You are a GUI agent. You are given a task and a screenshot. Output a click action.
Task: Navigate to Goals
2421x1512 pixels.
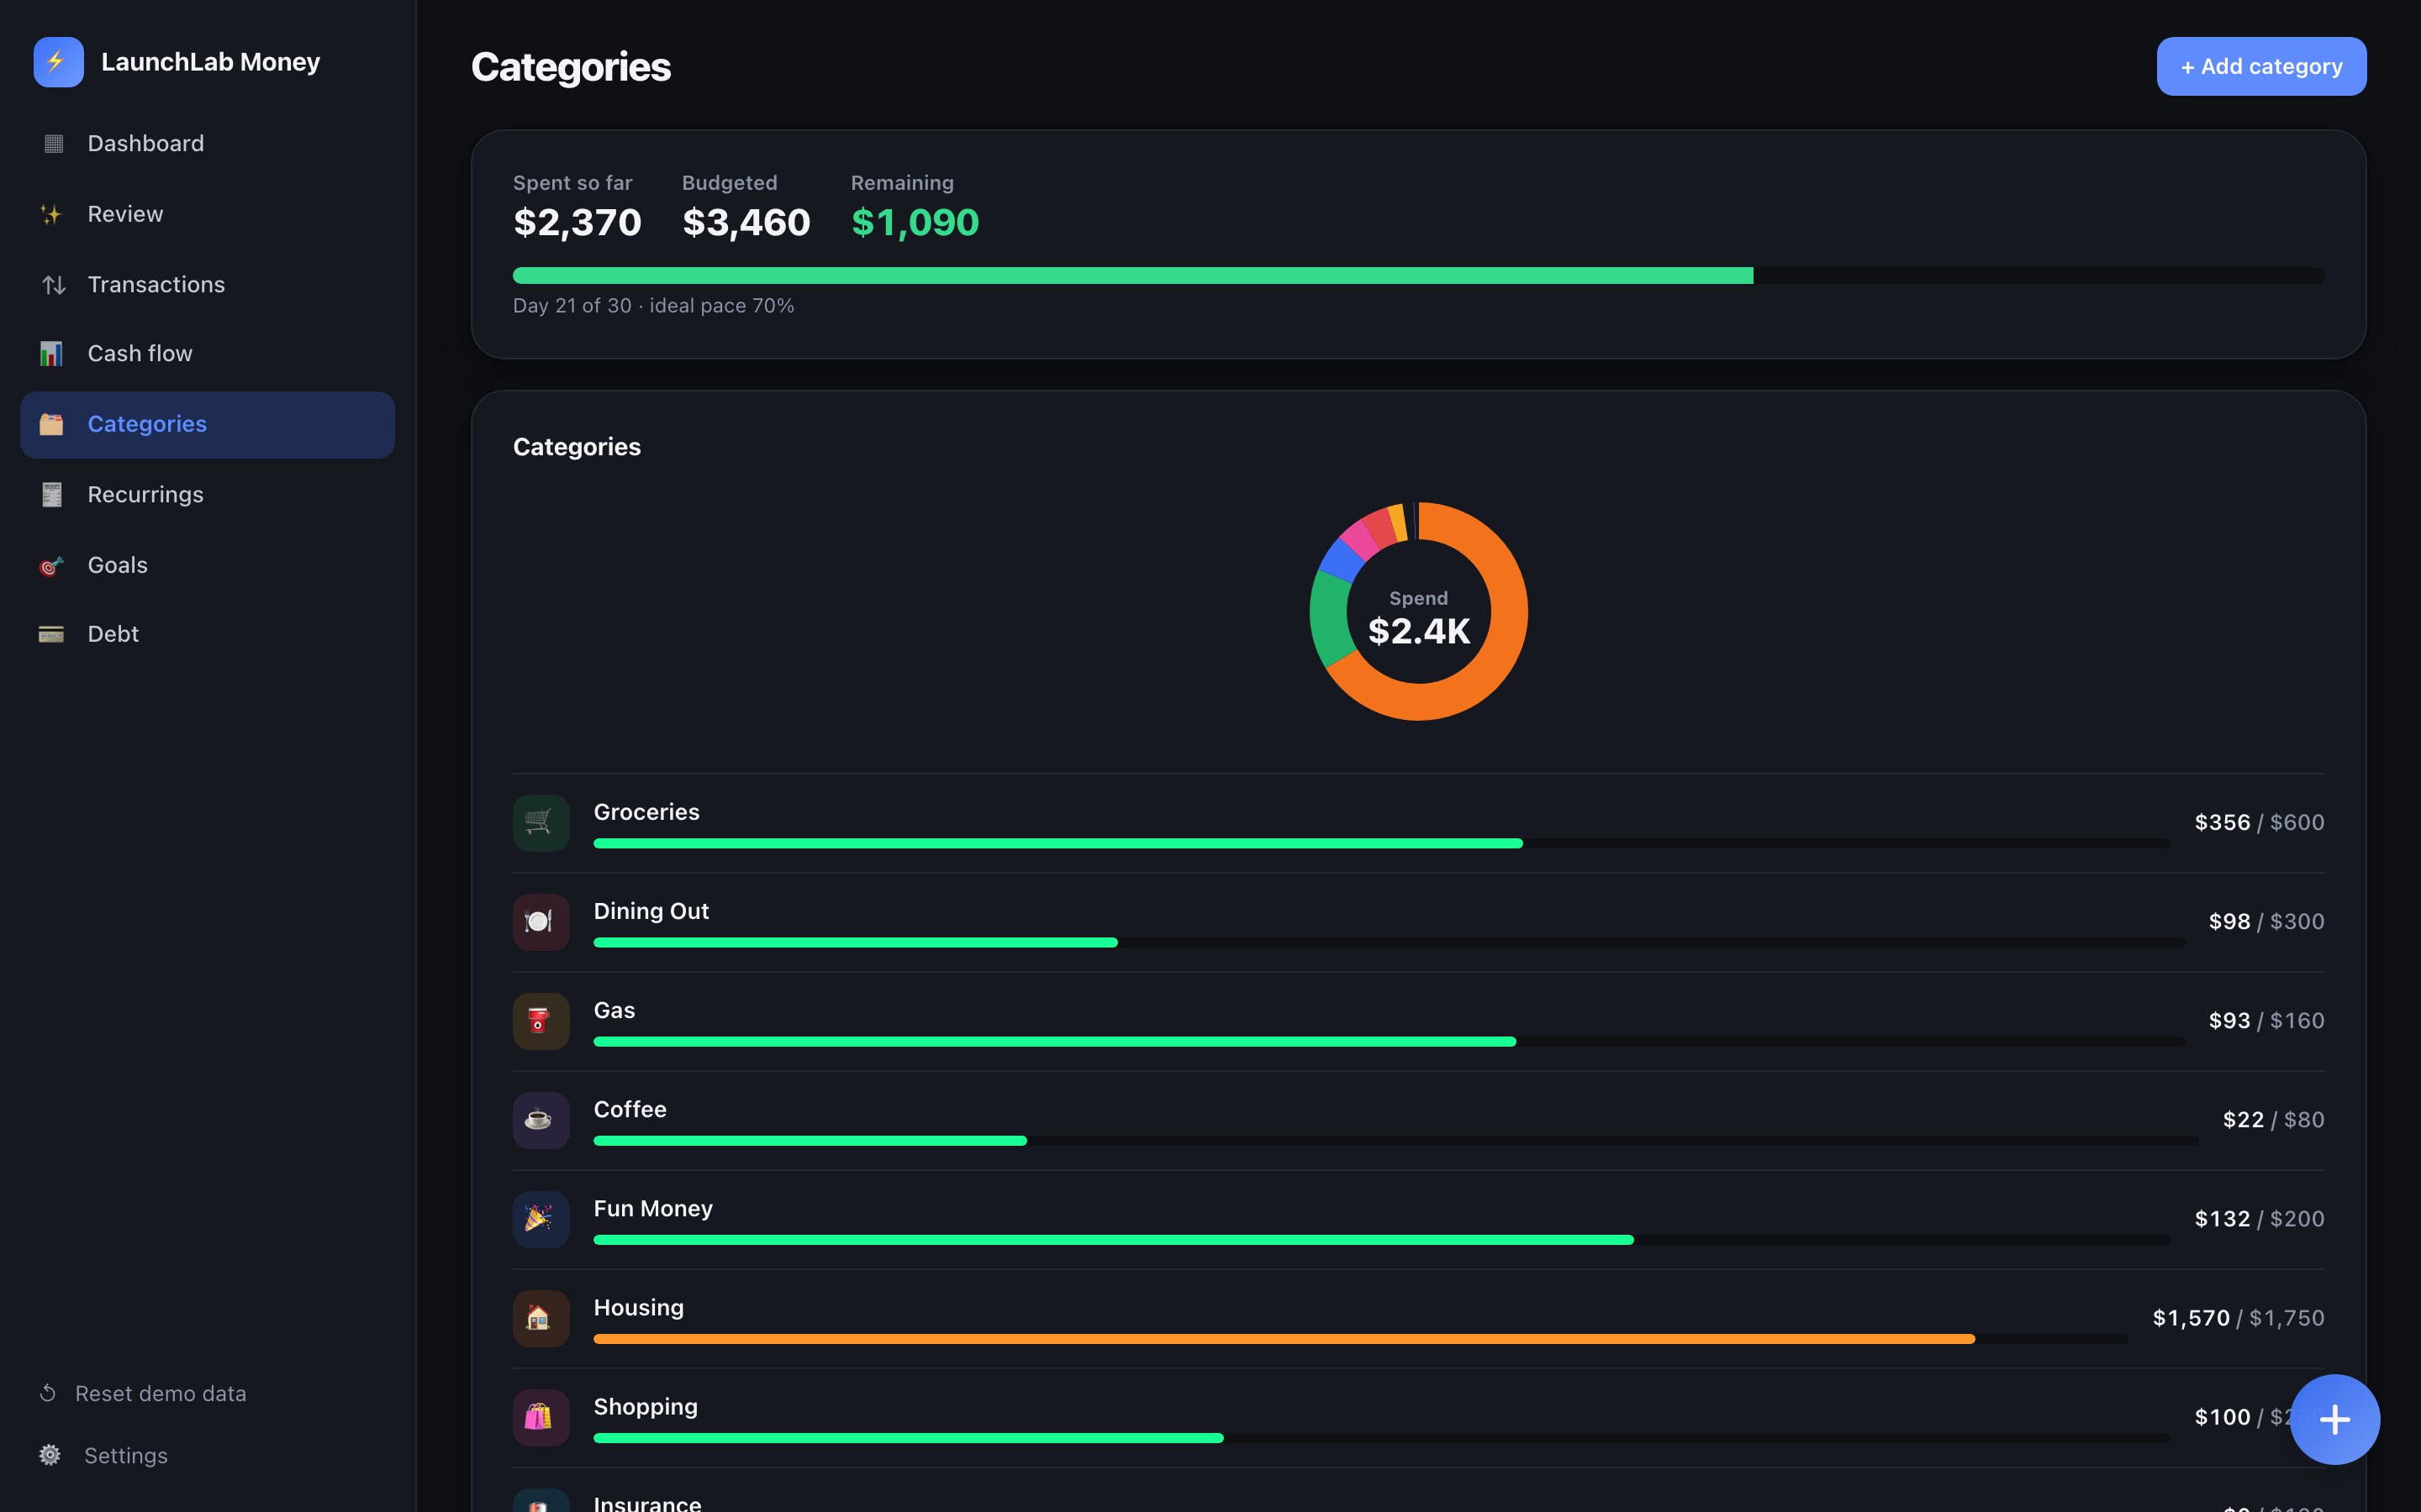tap(207, 566)
